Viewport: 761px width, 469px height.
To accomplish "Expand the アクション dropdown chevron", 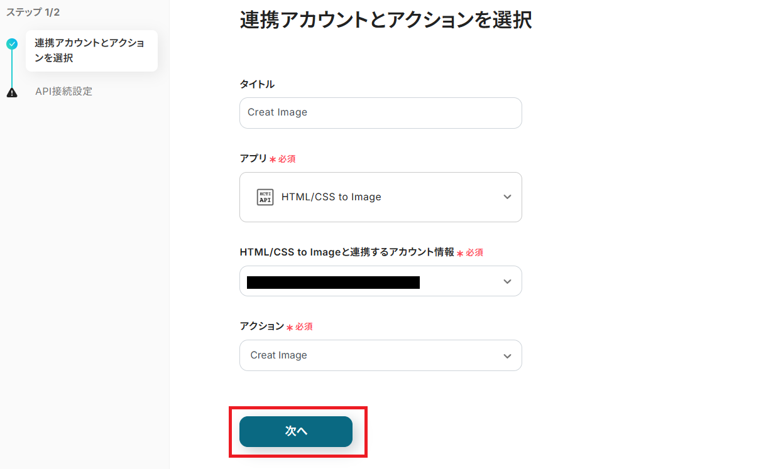I will tap(507, 356).
